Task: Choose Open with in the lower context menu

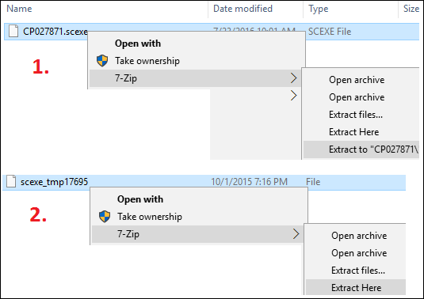Action: [x=140, y=199]
